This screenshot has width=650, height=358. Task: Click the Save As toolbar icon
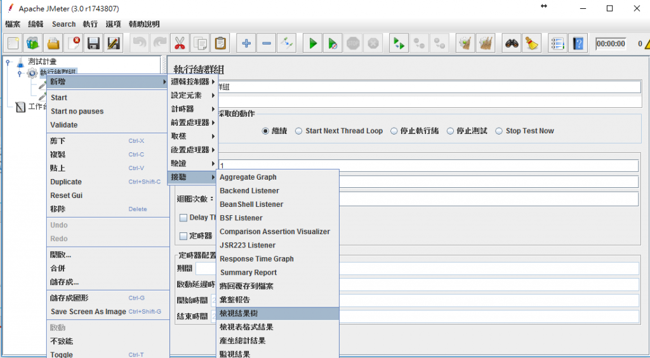click(x=114, y=43)
